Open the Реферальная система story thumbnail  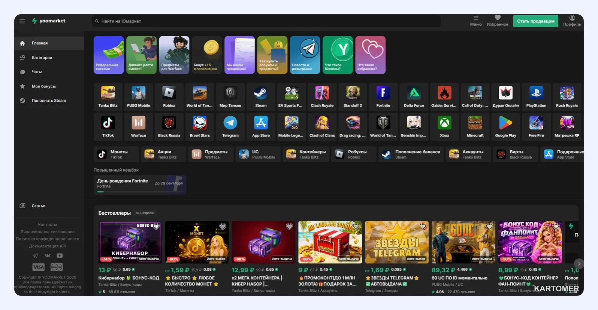click(x=109, y=55)
